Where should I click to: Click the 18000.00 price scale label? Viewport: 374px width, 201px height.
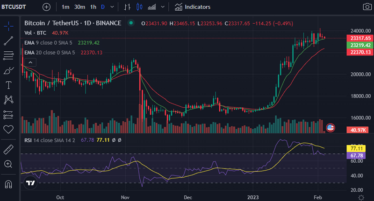[360, 96]
